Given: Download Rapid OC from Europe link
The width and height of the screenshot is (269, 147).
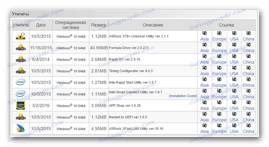Looking at the screenshot, I should pyautogui.click(x=219, y=62).
